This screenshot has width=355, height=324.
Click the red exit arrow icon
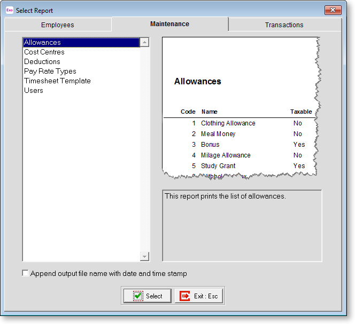tap(186, 296)
